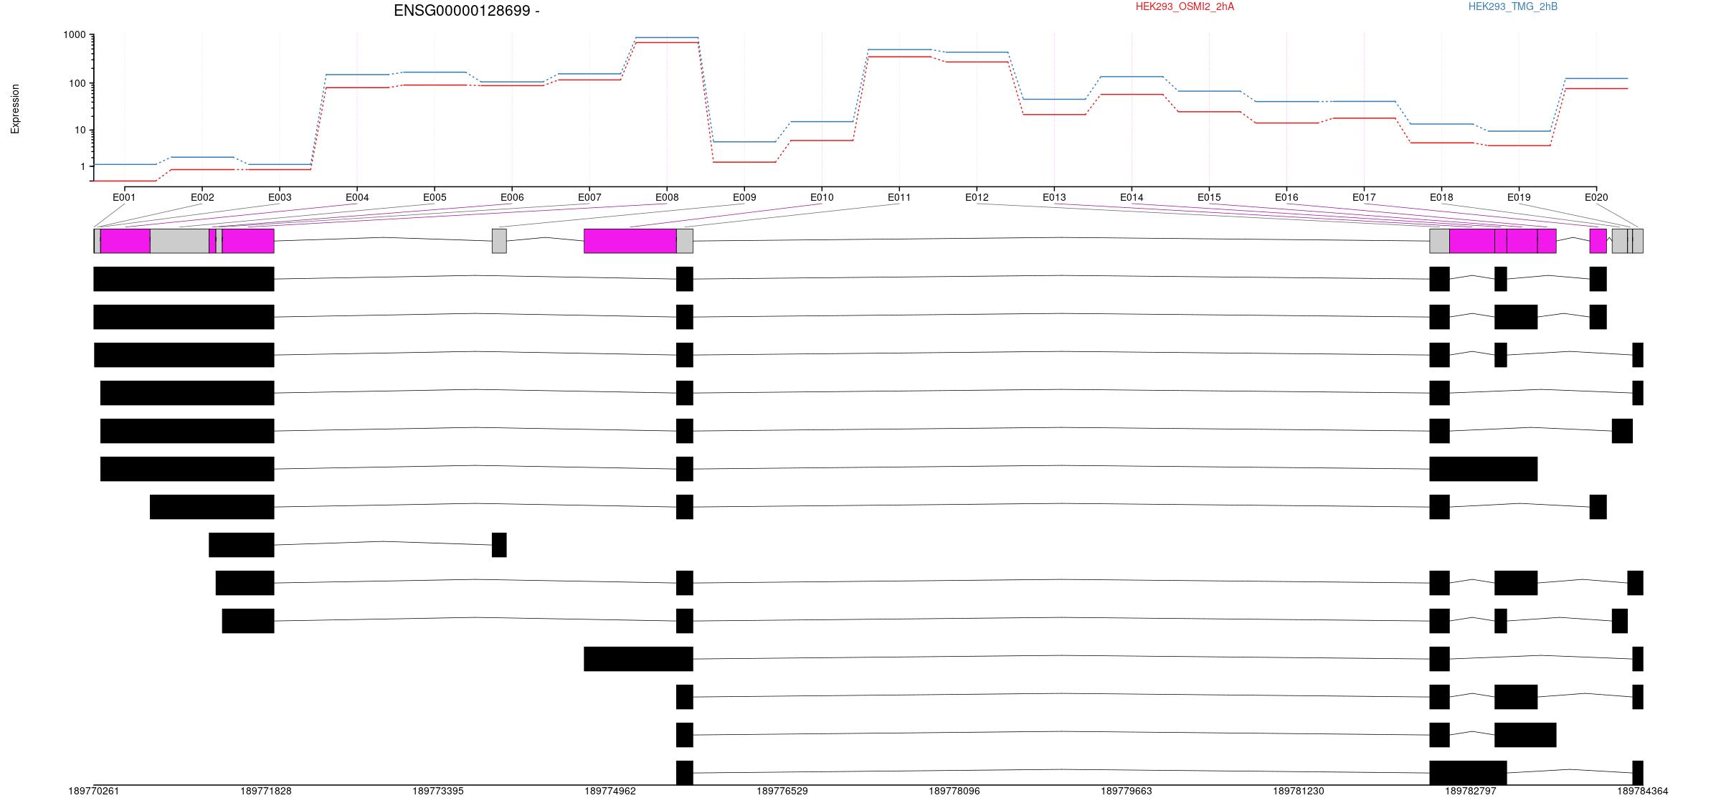Click the Expression y-axis label
The image size is (1721, 803).
click(x=15, y=109)
